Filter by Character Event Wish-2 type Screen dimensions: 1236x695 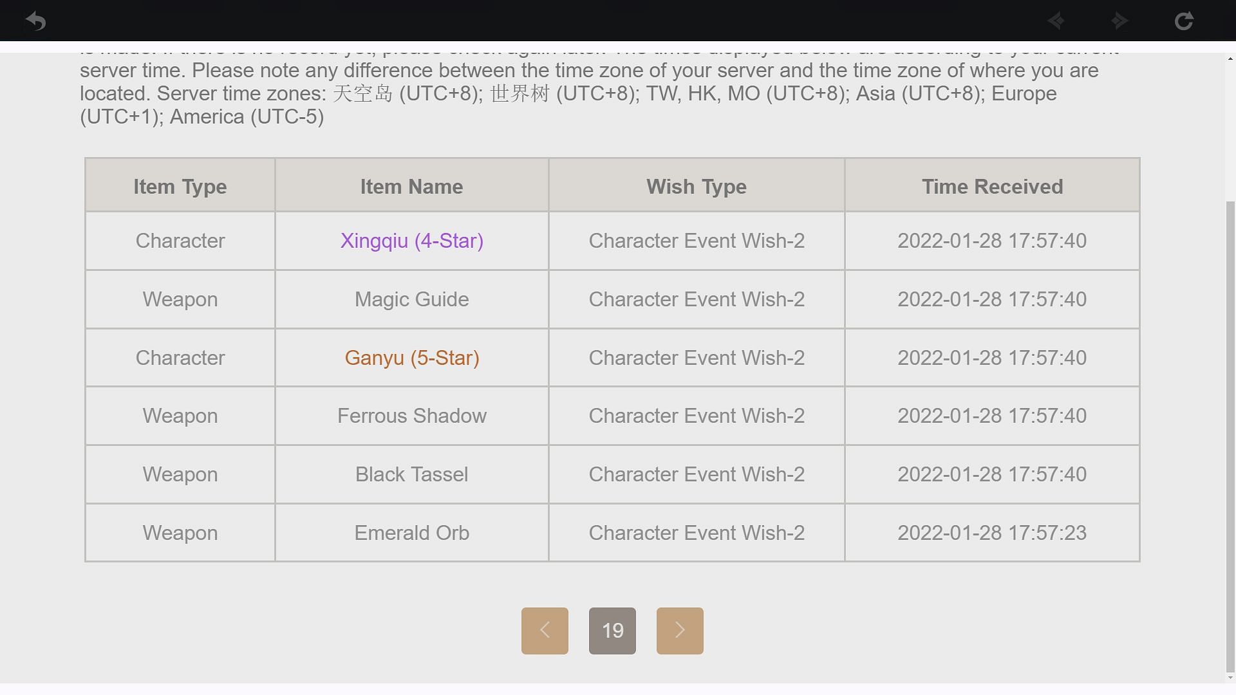click(x=696, y=186)
